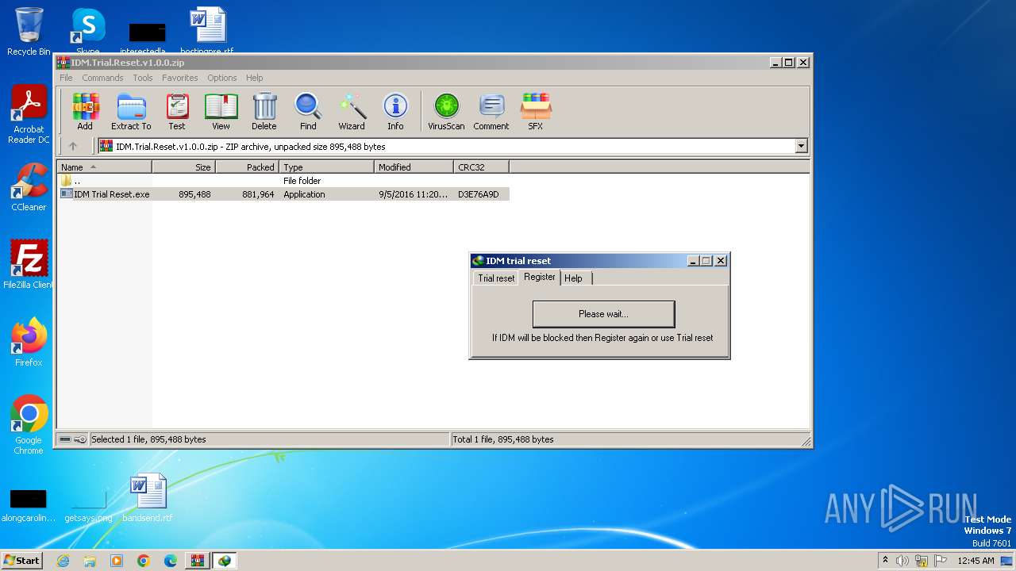Click the Find magnifier icon
This screenshot has width=1016, height=571.
pos(308,111)
